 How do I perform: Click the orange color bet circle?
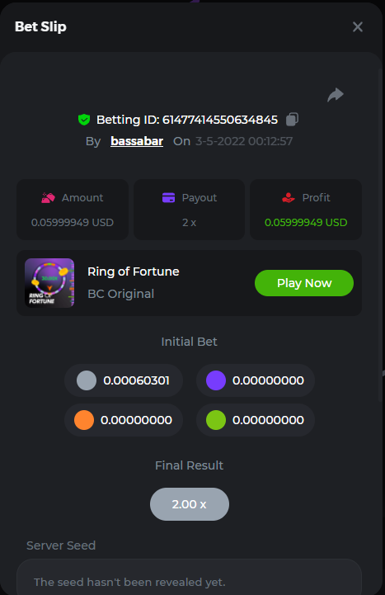click(84, 420)
